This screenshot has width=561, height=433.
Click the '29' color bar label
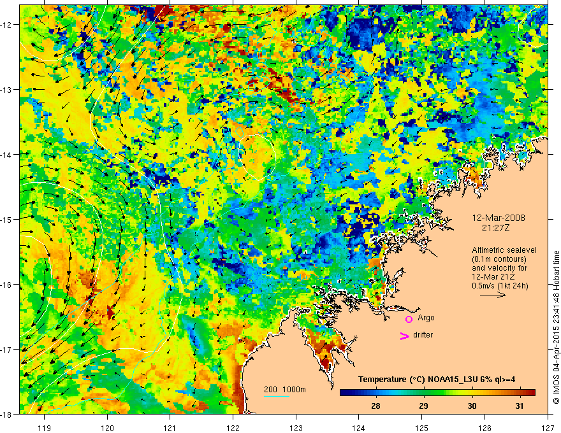423,406
